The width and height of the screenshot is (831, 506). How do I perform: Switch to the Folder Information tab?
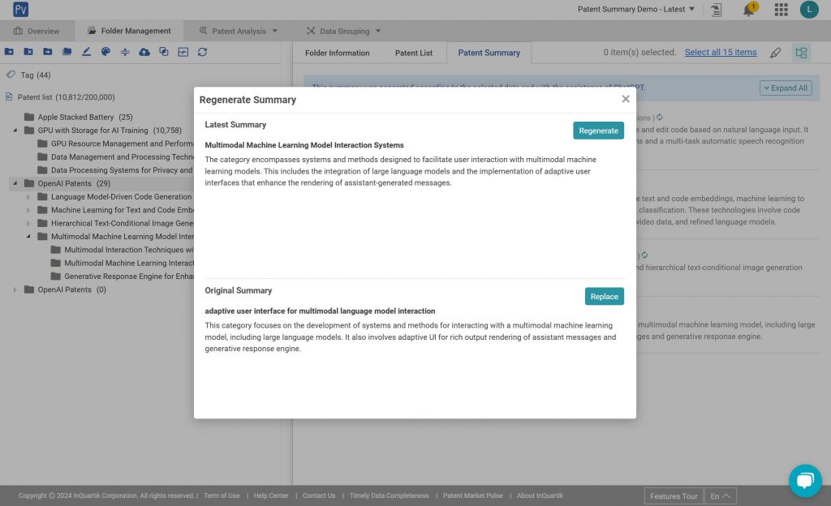click(337, 53)
